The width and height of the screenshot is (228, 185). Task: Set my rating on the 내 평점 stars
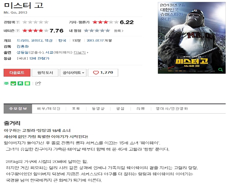coord(97,31)
